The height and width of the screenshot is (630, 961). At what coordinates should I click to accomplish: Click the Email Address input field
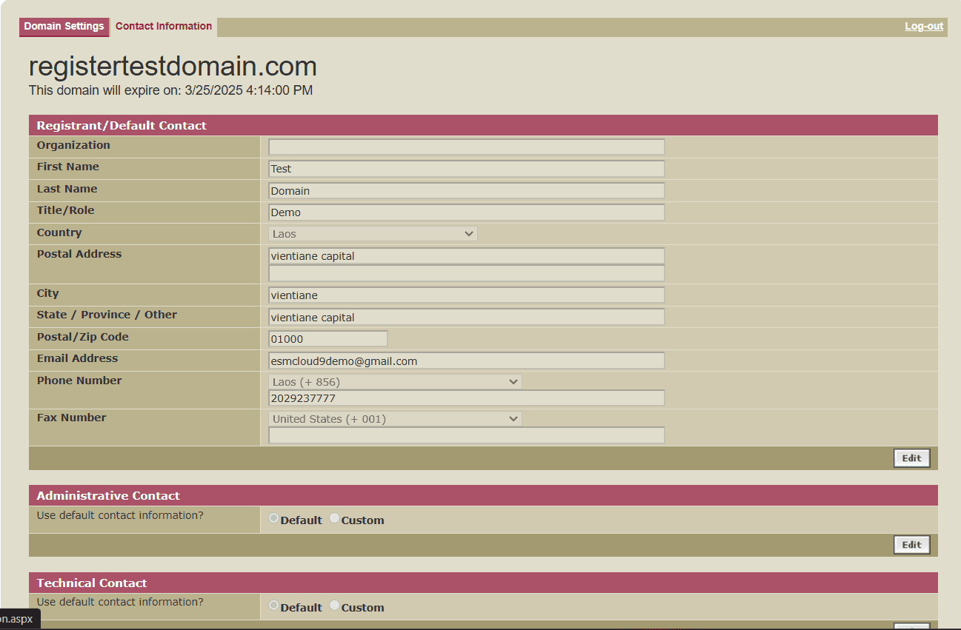point(466,361)
